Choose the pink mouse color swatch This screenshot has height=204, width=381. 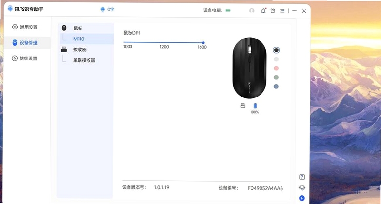276,68
